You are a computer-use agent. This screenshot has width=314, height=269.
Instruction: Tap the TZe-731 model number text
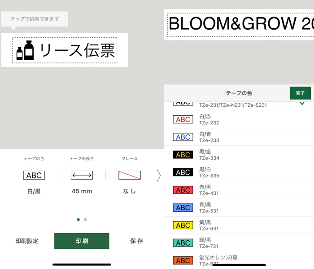tap(209, 246)
